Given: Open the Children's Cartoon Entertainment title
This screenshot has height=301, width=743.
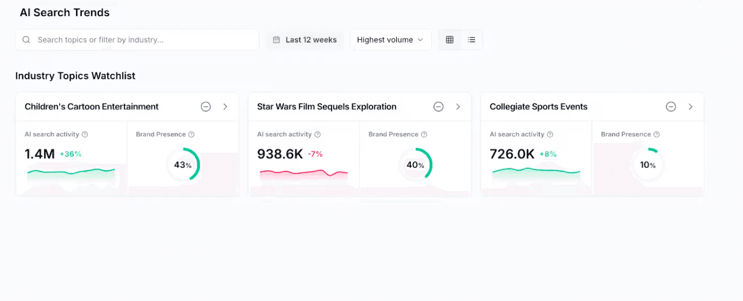Looking at the screenshot, I should pos(91,107).
